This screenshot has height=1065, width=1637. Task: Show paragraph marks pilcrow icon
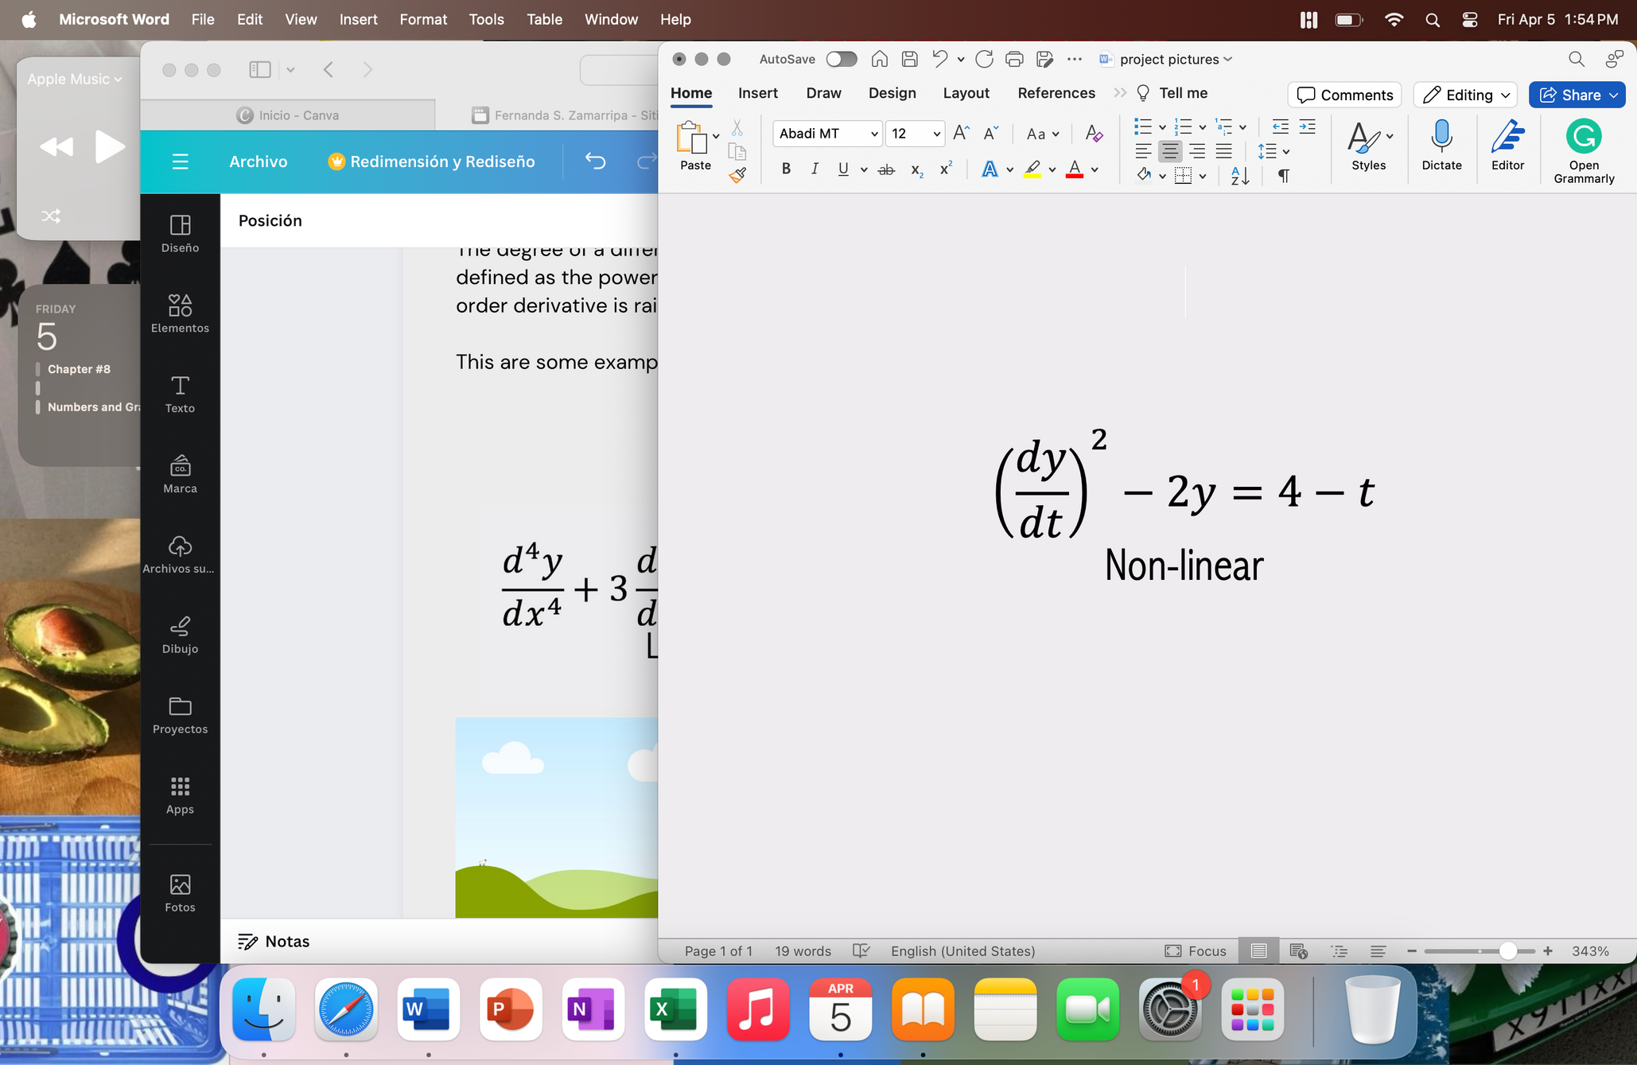point(1283,175)
